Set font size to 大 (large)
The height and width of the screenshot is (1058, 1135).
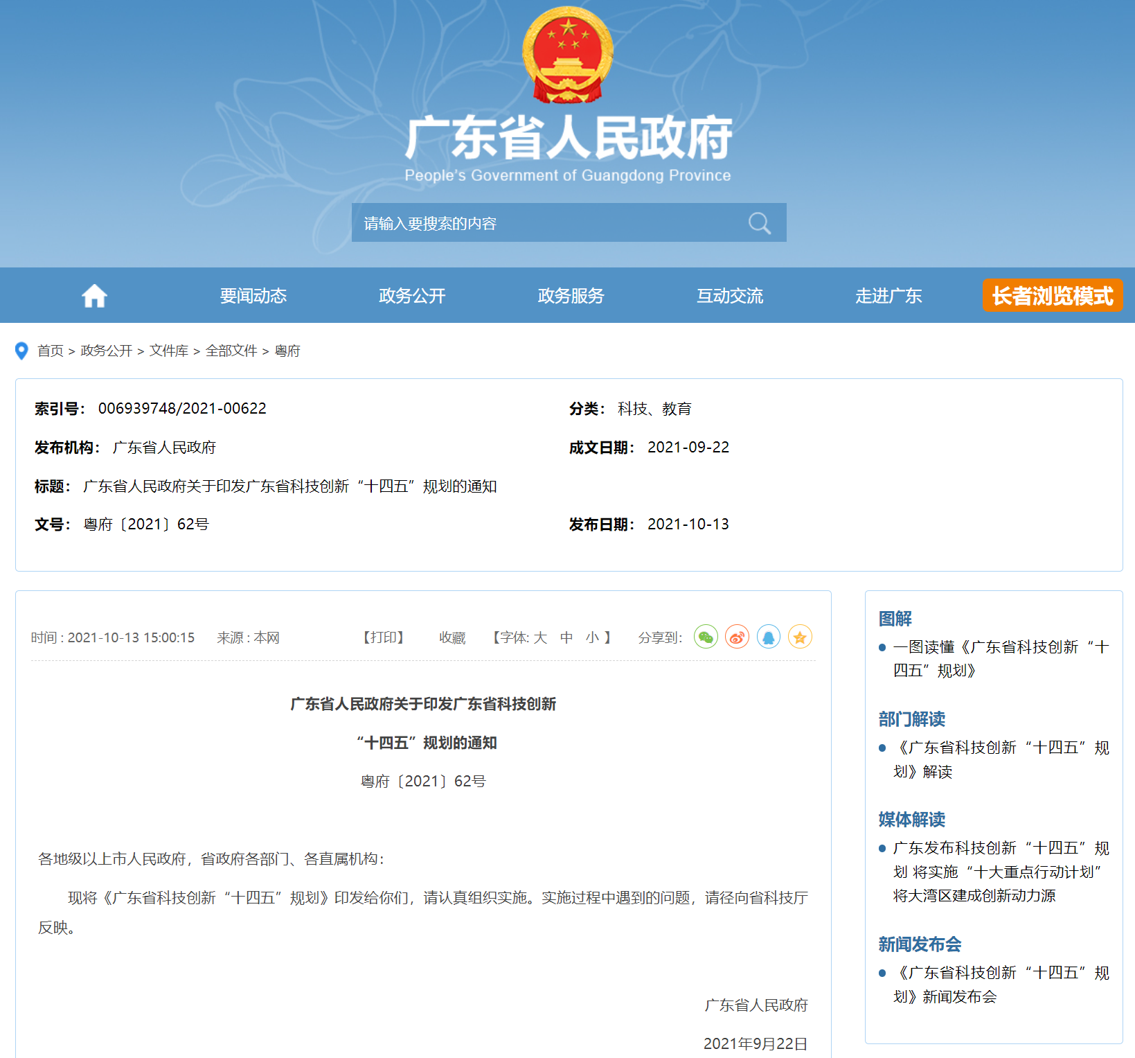tap(540, 637)
